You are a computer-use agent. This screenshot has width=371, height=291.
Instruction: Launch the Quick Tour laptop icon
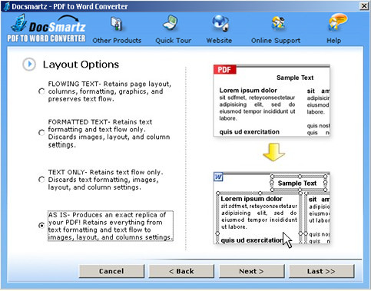click(171, 23)
